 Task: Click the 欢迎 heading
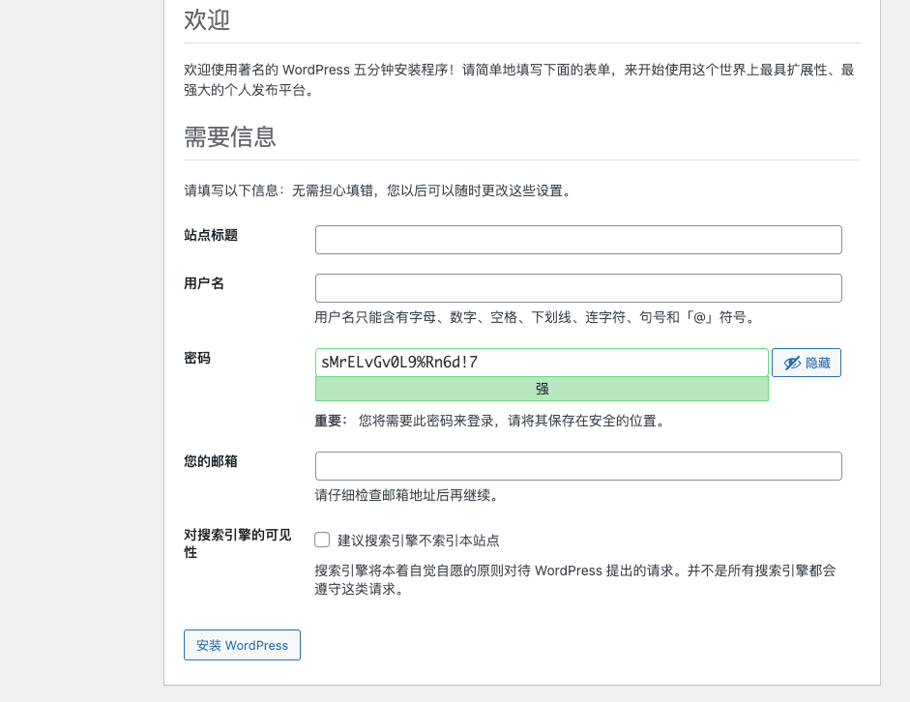[207, 19]
